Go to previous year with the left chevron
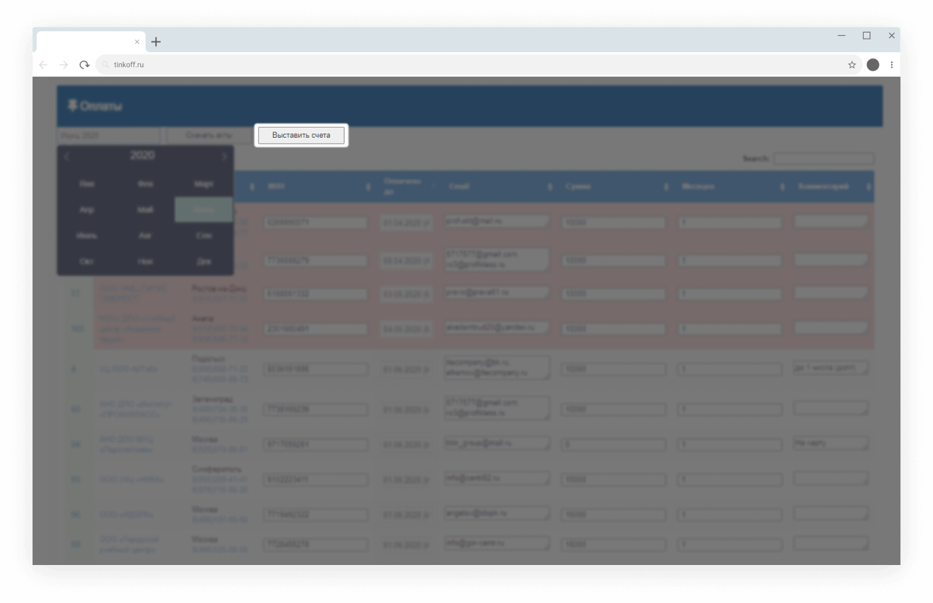 pos(66,156)
